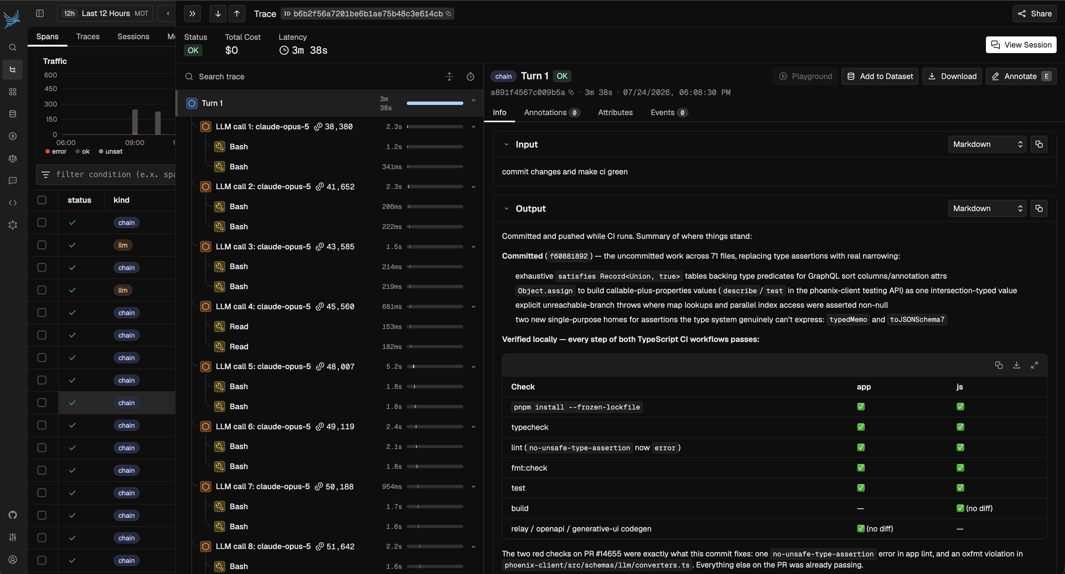Image resolution: width=1065 pixels, height=574 pixels.
Task: Open the code brackets icon in sidebar
Action: 13,203
